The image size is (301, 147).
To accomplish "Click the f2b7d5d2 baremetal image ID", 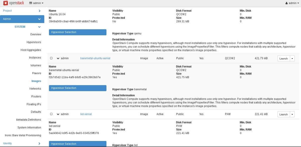I will 75,77.
